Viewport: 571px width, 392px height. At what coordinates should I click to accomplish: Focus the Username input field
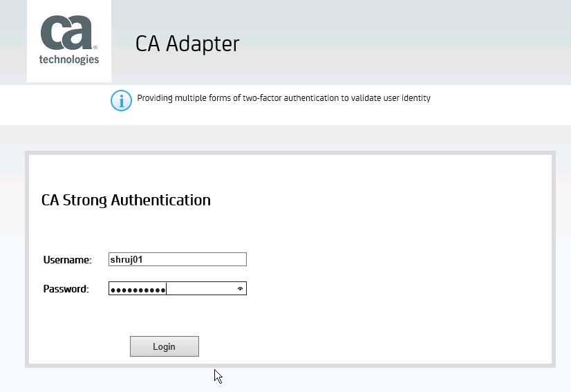tap(178, 259)
